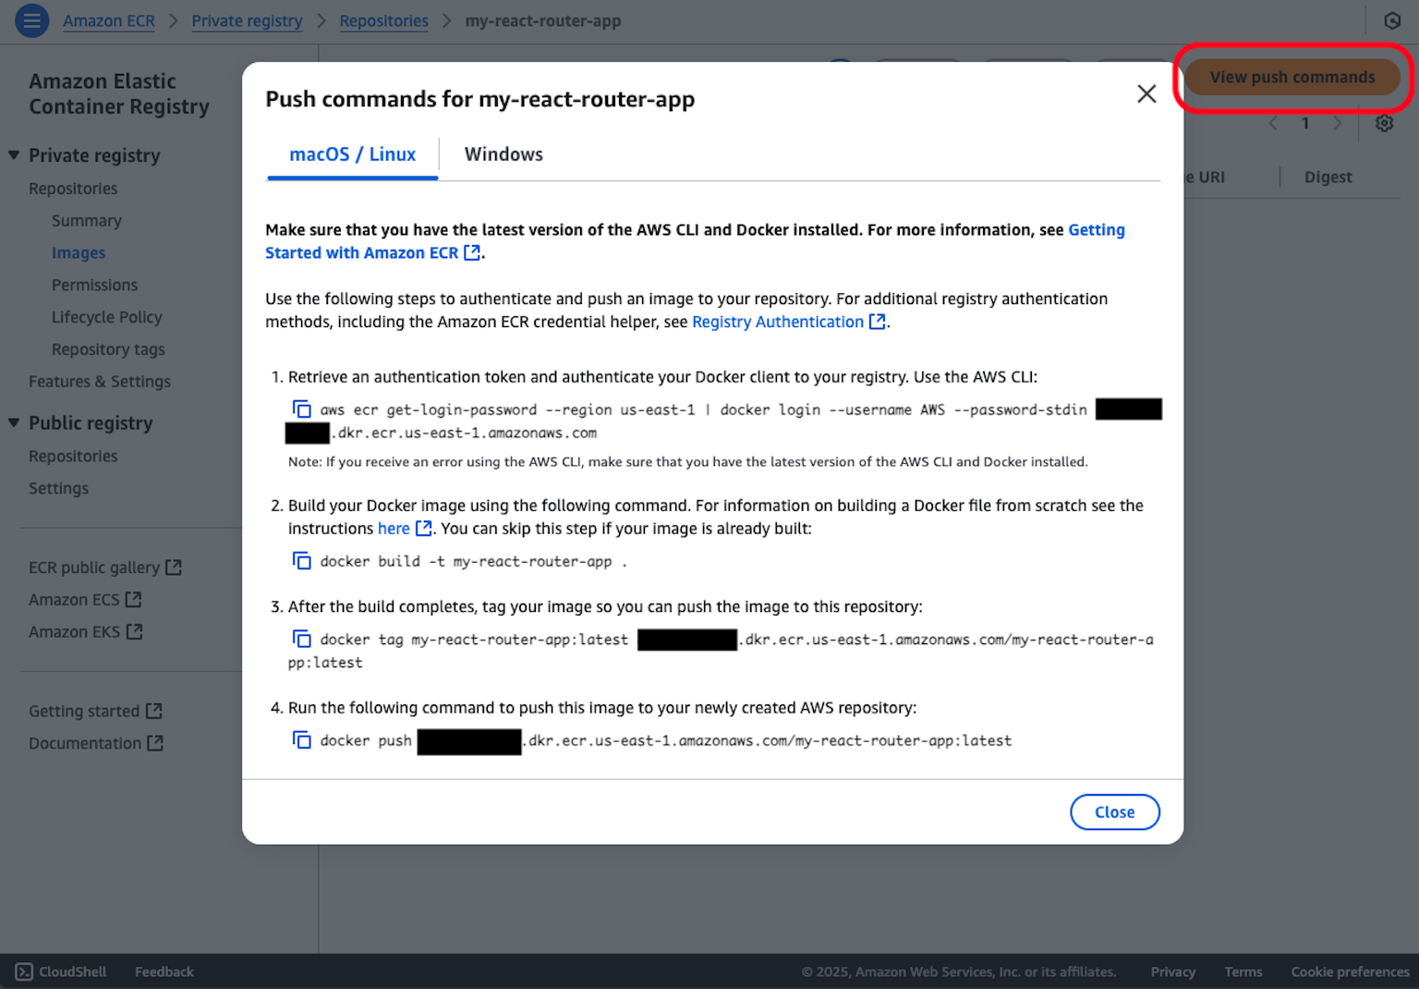Copy the docker push command

[x=302, y=739]
